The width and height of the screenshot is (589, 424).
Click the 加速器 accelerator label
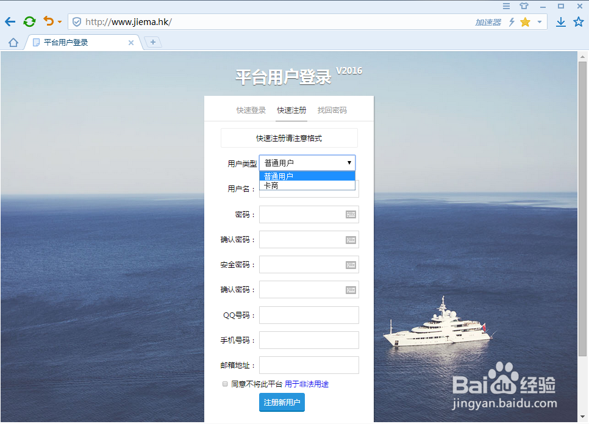[x=488, y=22]
